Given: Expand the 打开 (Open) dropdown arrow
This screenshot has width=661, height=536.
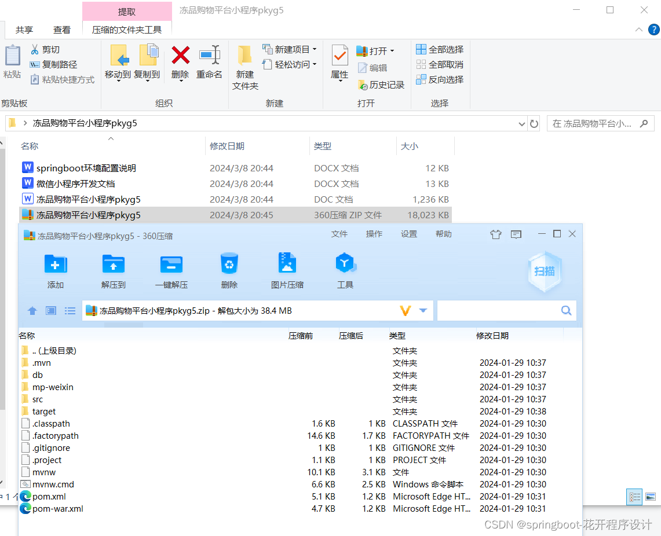Looking at the screenshot, I should pos(392,50).
